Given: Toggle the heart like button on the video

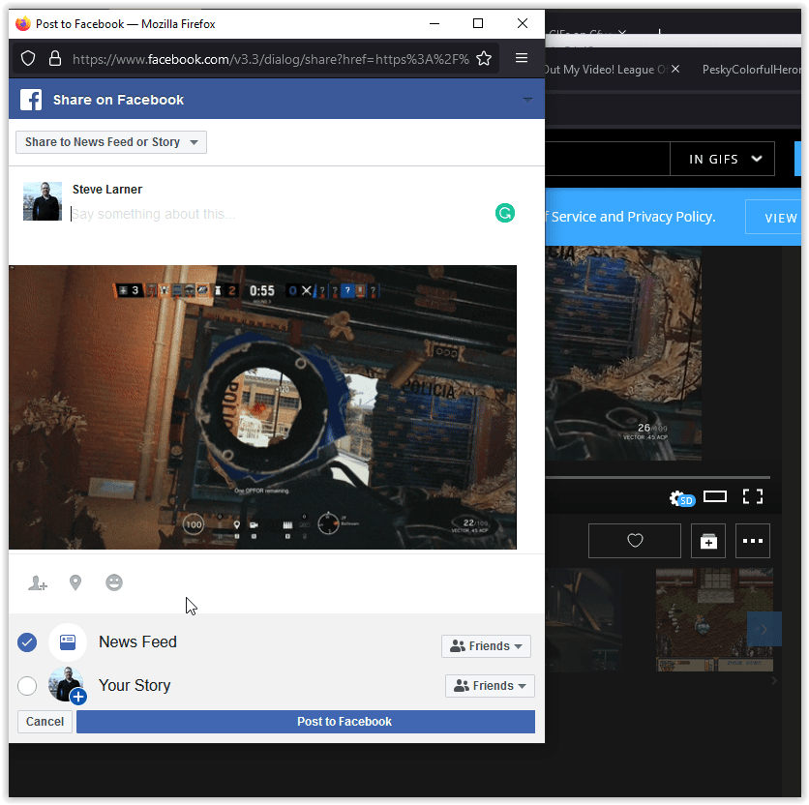Looking at the screenshot, I should click(x=634, y=541).
